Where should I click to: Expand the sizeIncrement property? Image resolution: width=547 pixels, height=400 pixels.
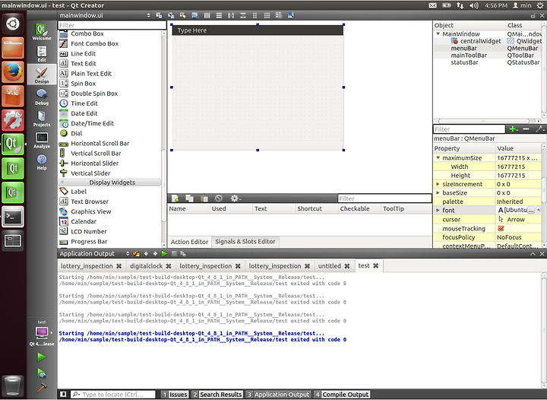(438, 184)
